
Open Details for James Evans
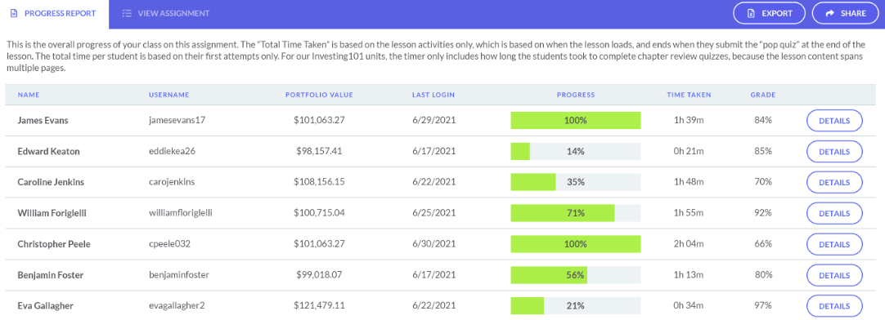pyautogui.click(x=834, y=121)
